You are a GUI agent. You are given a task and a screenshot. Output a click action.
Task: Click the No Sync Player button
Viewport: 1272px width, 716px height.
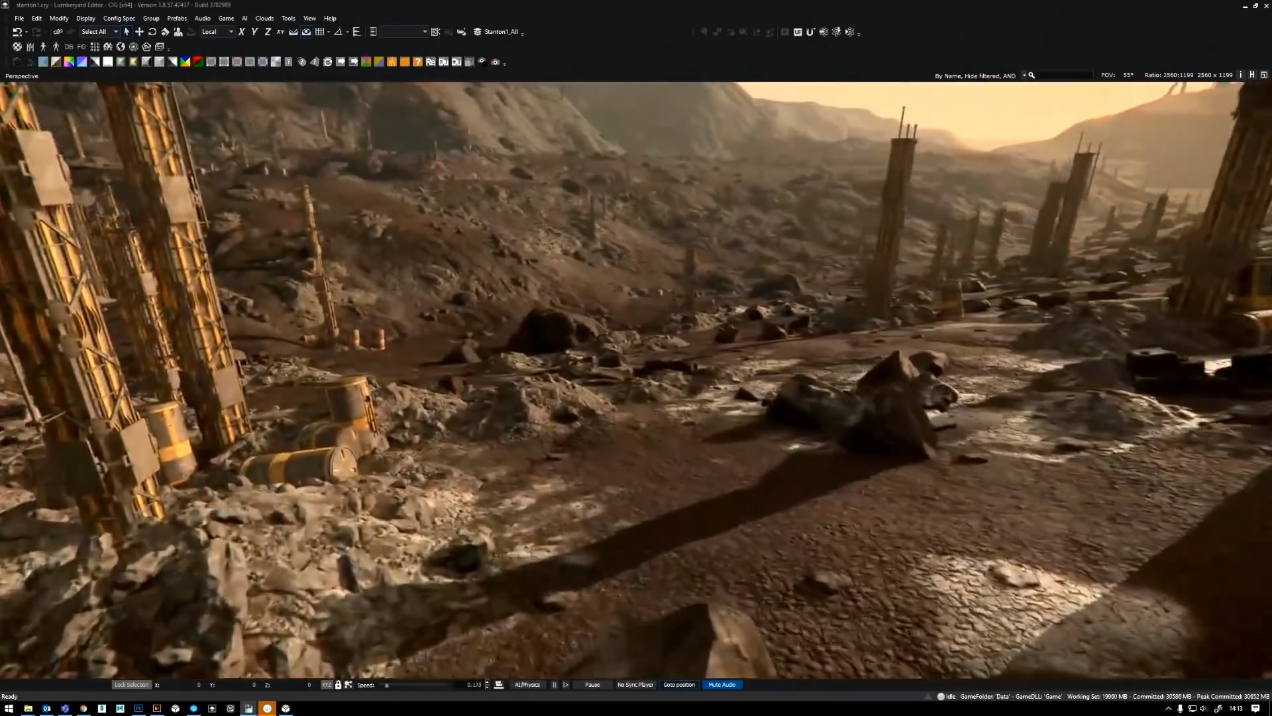coord(635,685)
